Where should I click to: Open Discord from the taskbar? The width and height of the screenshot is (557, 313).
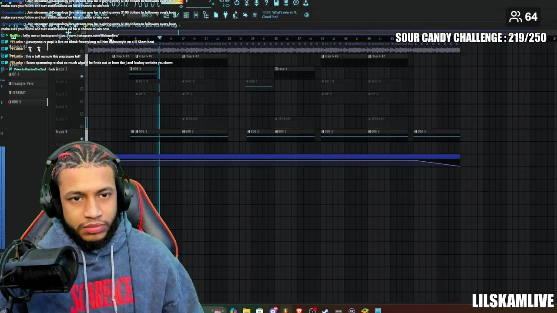tap(273, 310)
